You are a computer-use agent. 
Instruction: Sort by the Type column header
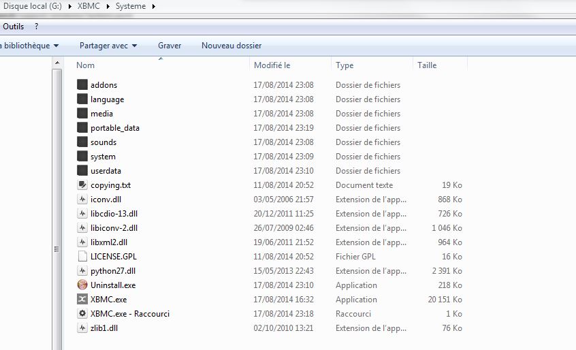pos(345,65)
